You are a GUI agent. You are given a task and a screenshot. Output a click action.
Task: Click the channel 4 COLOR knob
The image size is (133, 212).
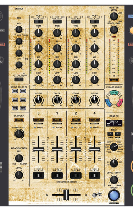click(x=94, y=100)
